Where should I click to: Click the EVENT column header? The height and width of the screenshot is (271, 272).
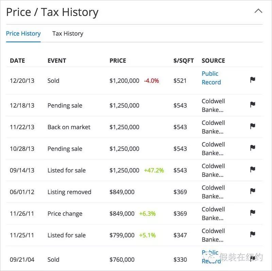coord(57,61)
